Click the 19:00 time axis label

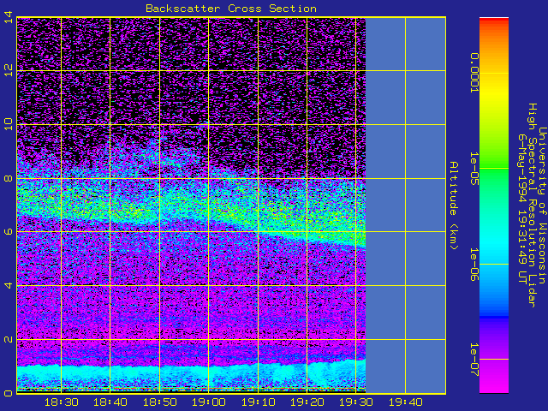(209, 402)
